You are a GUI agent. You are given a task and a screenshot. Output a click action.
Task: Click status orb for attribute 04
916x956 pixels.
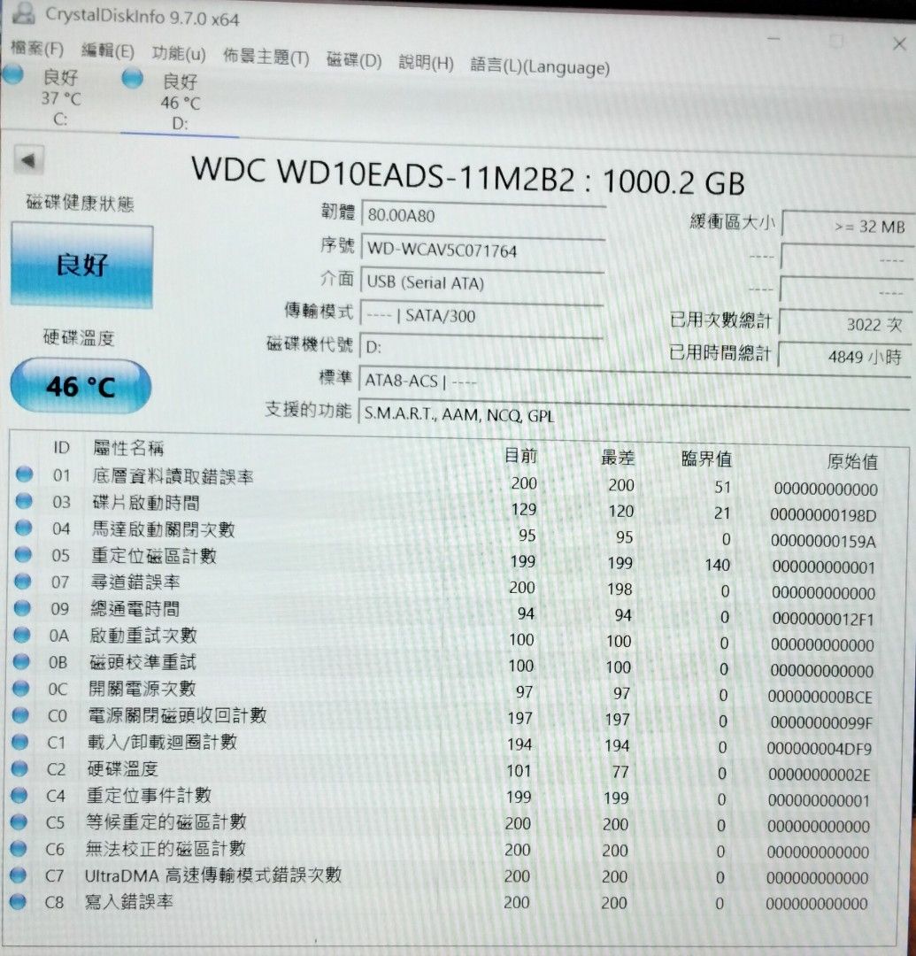(23, 528)
